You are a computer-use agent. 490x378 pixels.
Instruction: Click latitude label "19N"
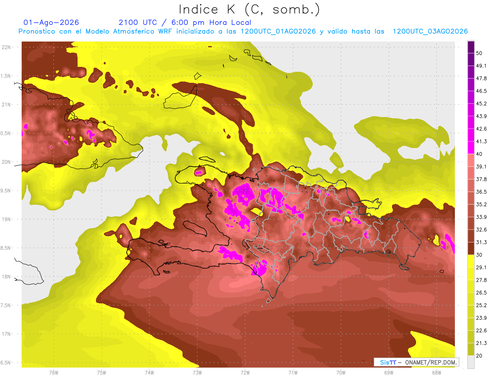point(7,219)
